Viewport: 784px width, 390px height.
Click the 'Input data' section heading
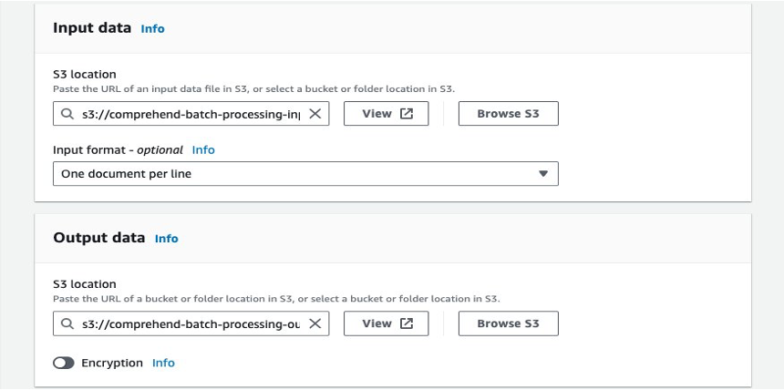(92, 28)
